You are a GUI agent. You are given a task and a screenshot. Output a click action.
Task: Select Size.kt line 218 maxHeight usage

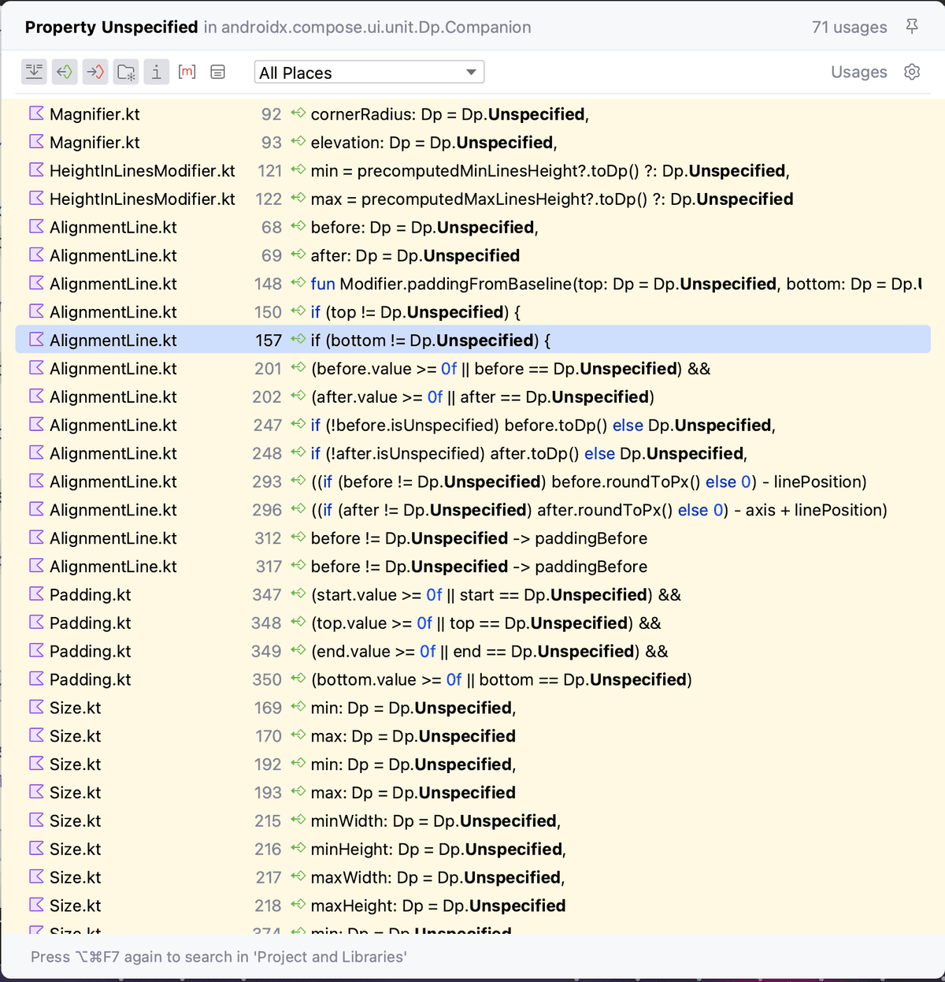point(472,906)
